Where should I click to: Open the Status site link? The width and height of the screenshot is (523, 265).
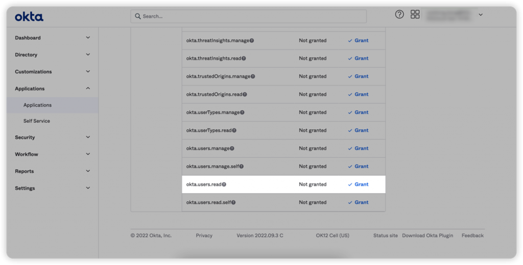[385, 236]
